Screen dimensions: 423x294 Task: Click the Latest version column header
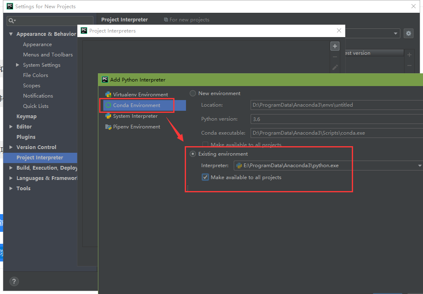pos(374,53)
